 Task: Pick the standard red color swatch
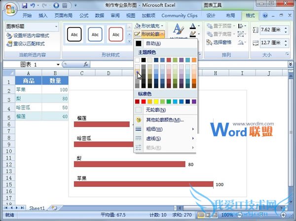pos(144,102)
